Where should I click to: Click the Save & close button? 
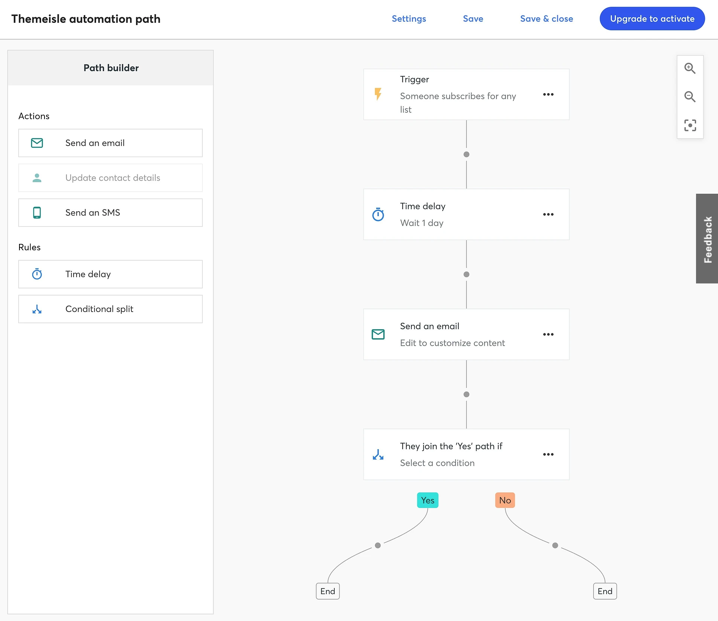546,19
